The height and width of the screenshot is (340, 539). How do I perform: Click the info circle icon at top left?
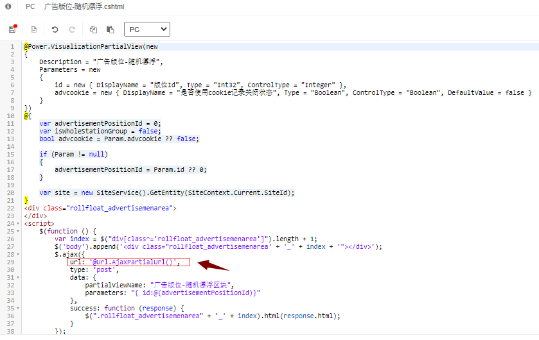pyautogui.click(x=8, y=6)
